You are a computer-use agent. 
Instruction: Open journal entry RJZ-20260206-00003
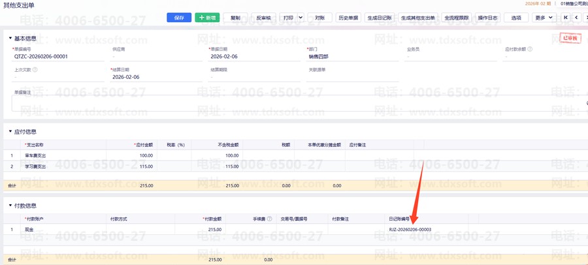click(410, 230)
